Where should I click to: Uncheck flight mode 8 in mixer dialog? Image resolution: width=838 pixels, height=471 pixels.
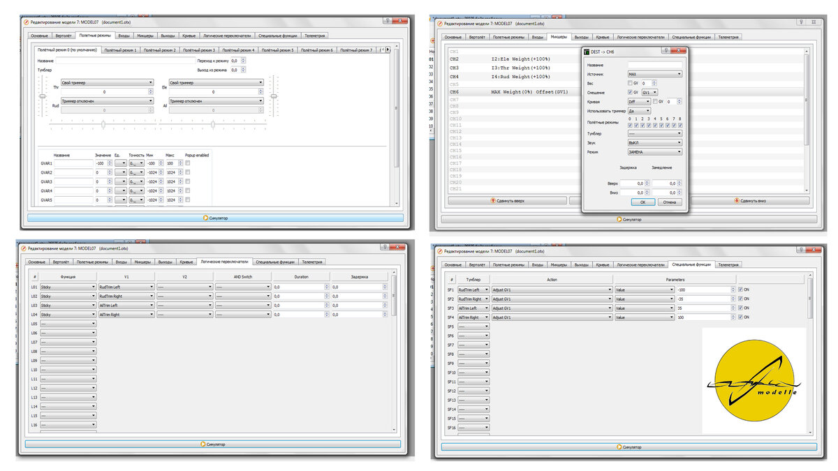(x=679, y=125)
